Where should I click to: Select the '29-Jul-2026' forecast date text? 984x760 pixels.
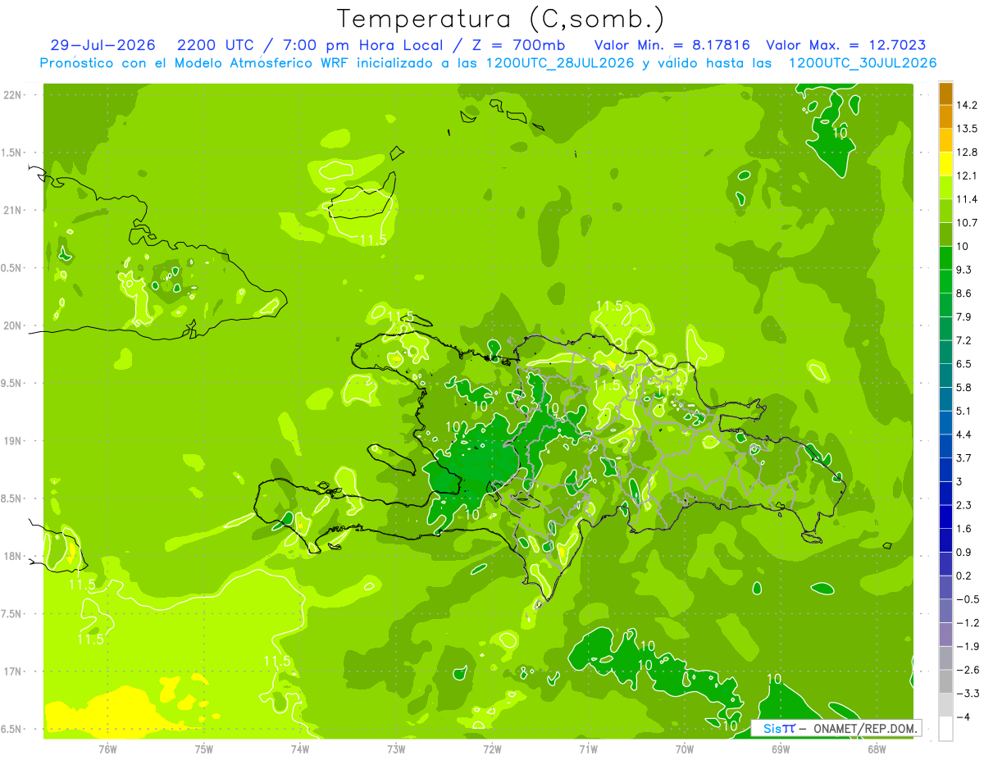[102, 45]
